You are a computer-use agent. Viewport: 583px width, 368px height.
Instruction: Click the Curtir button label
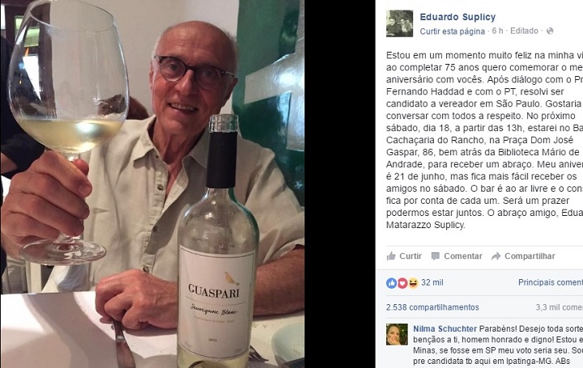(411, 256)
